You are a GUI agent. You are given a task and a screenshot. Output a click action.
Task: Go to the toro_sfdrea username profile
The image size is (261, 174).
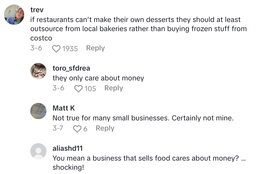pyautogui.click(x=71, y=68)
